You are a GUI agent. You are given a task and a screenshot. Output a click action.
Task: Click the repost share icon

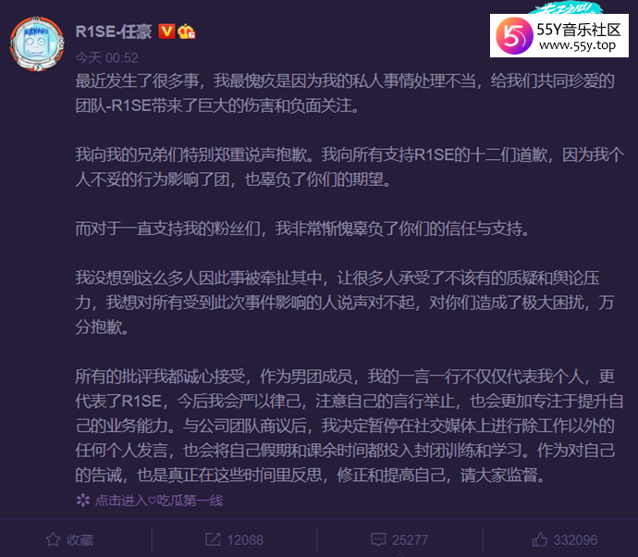213,539
